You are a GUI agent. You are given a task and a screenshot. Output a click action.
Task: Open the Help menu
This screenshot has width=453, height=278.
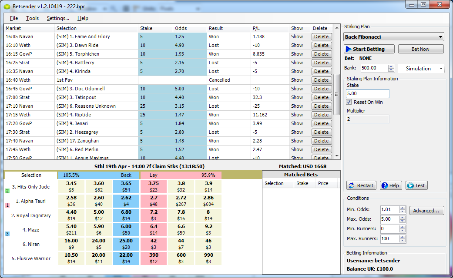pos(83,18)
